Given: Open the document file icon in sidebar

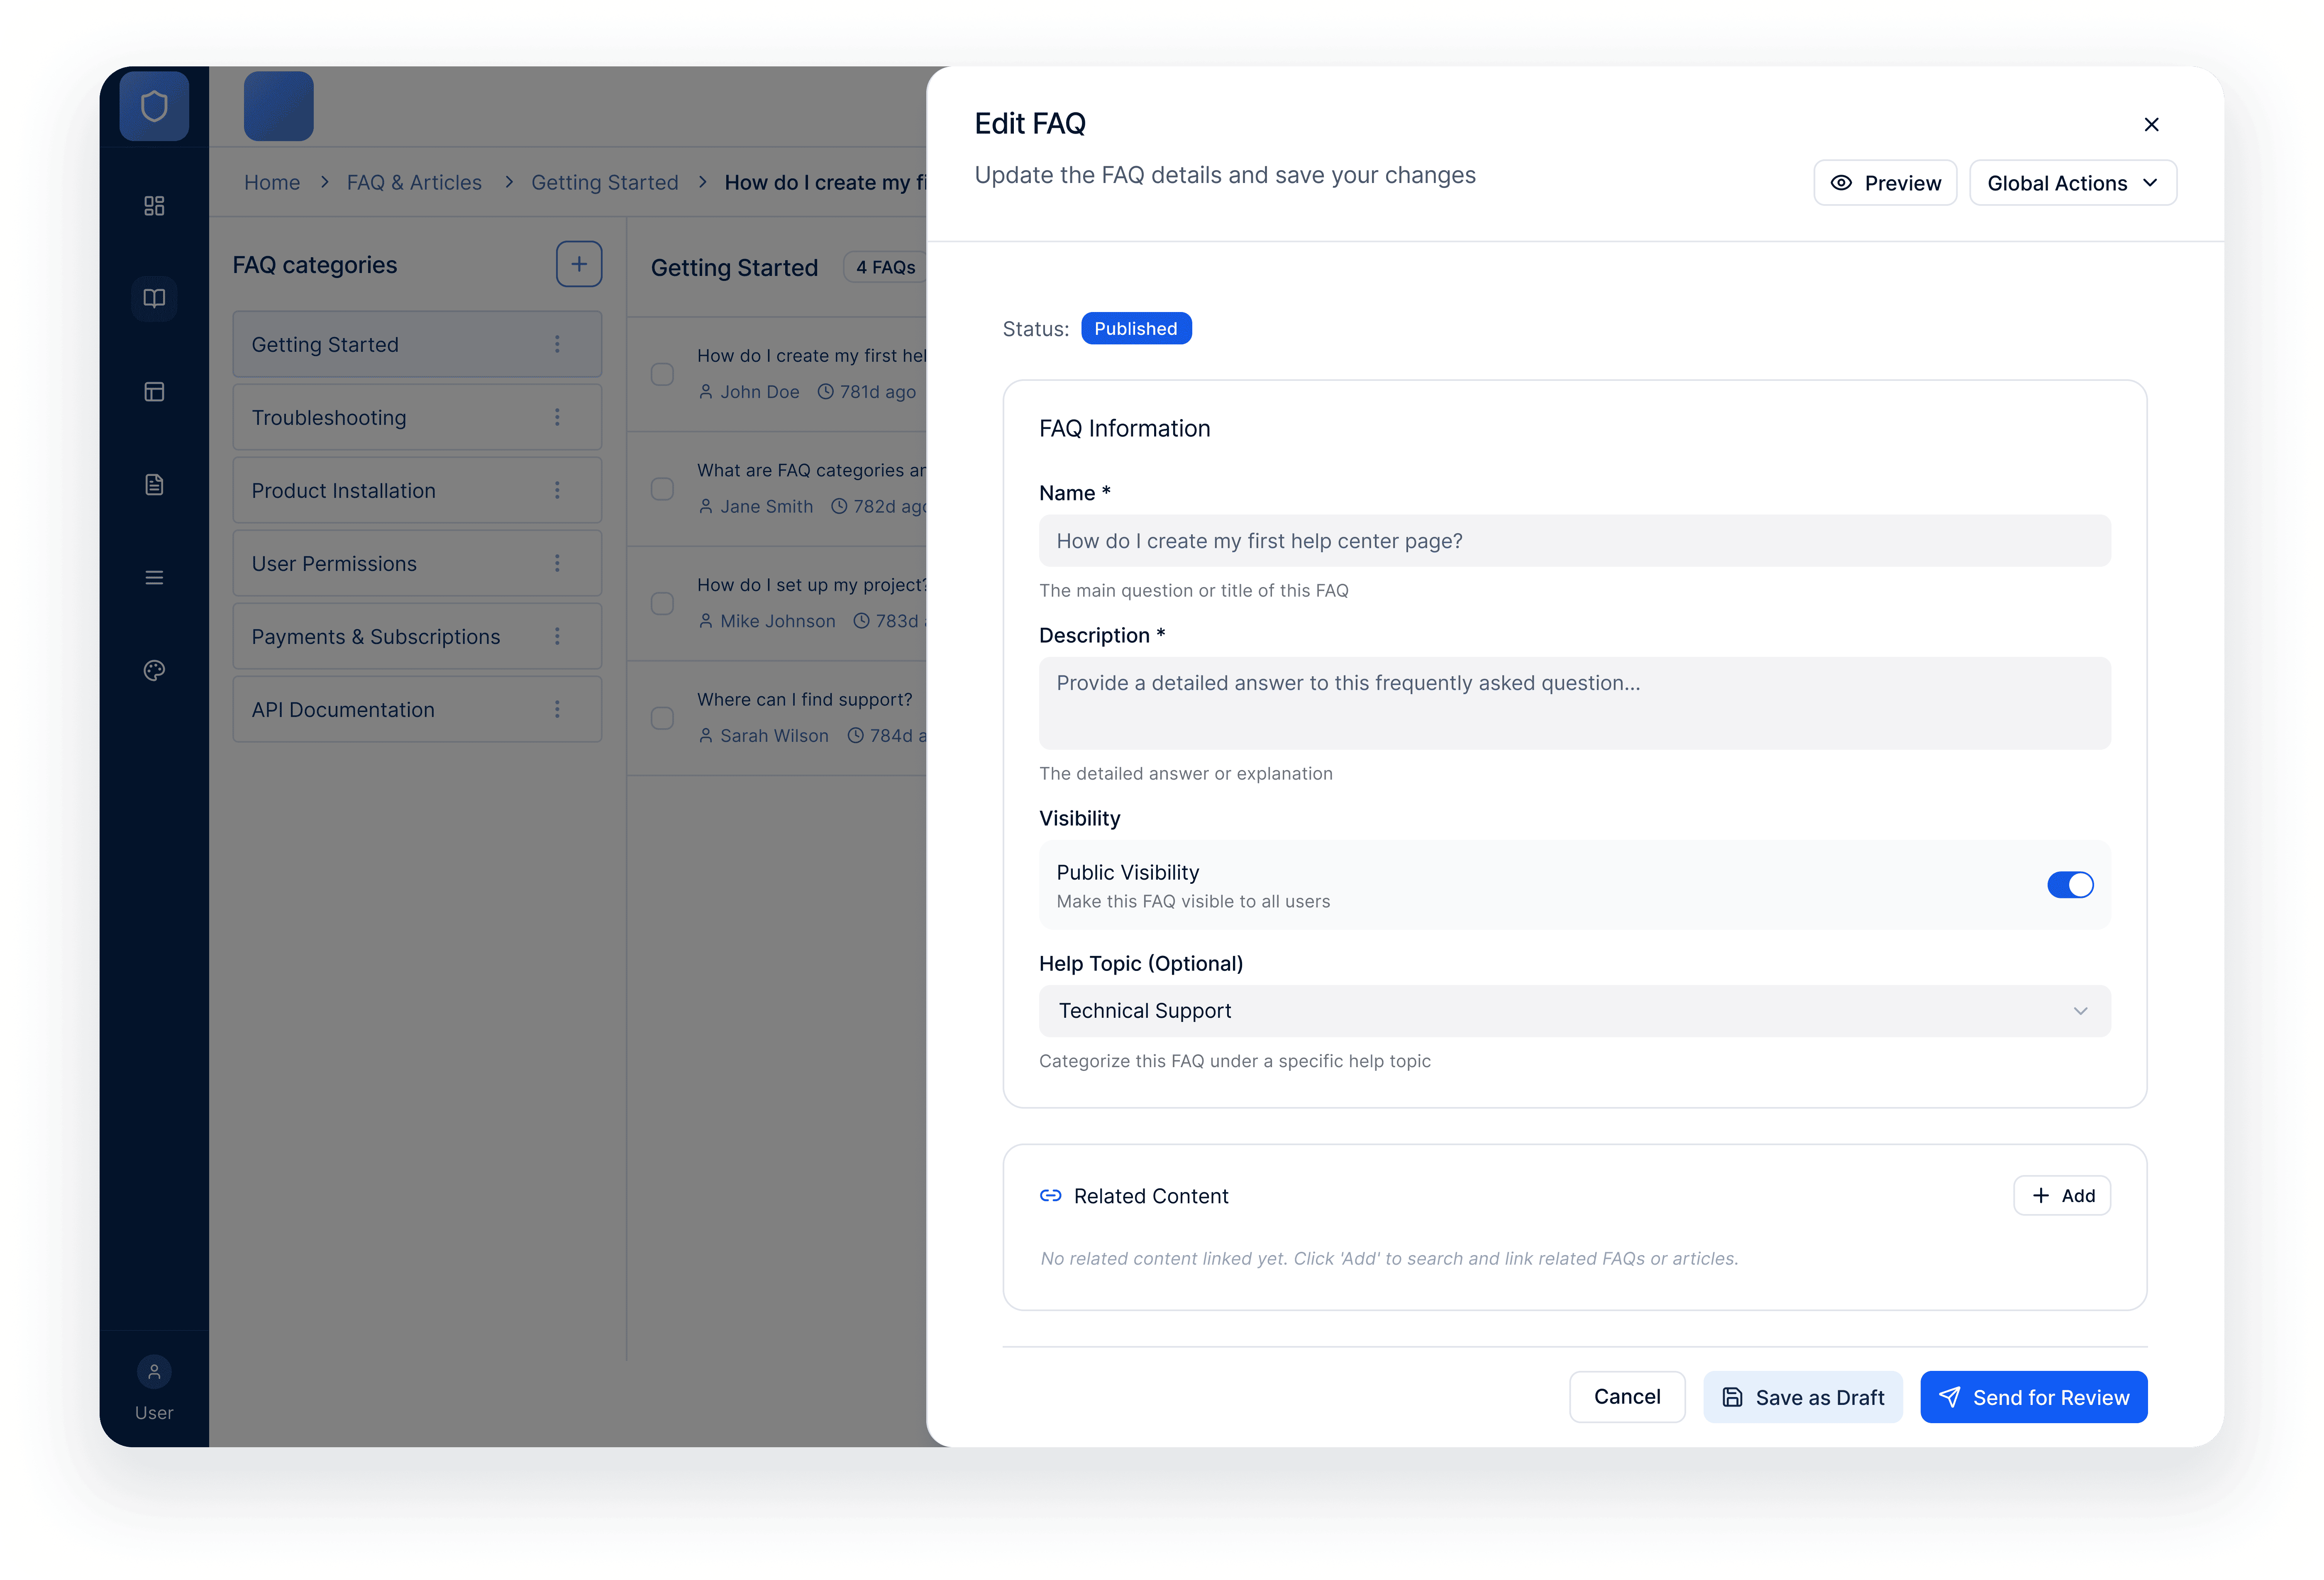Looking at the screenshot, I should [x=154, y=485].
